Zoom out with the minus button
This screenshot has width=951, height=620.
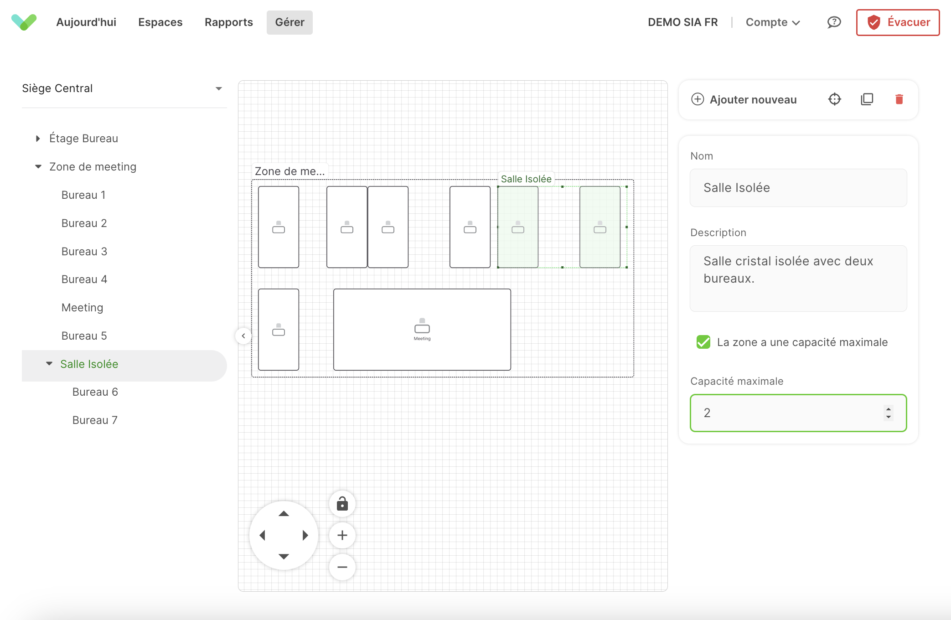tap(342, 567)
